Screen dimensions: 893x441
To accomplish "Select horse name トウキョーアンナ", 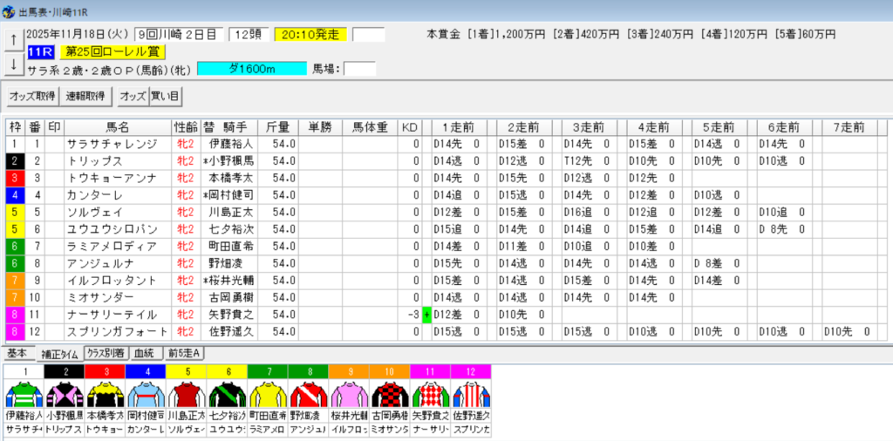I will tap(112, 179).
